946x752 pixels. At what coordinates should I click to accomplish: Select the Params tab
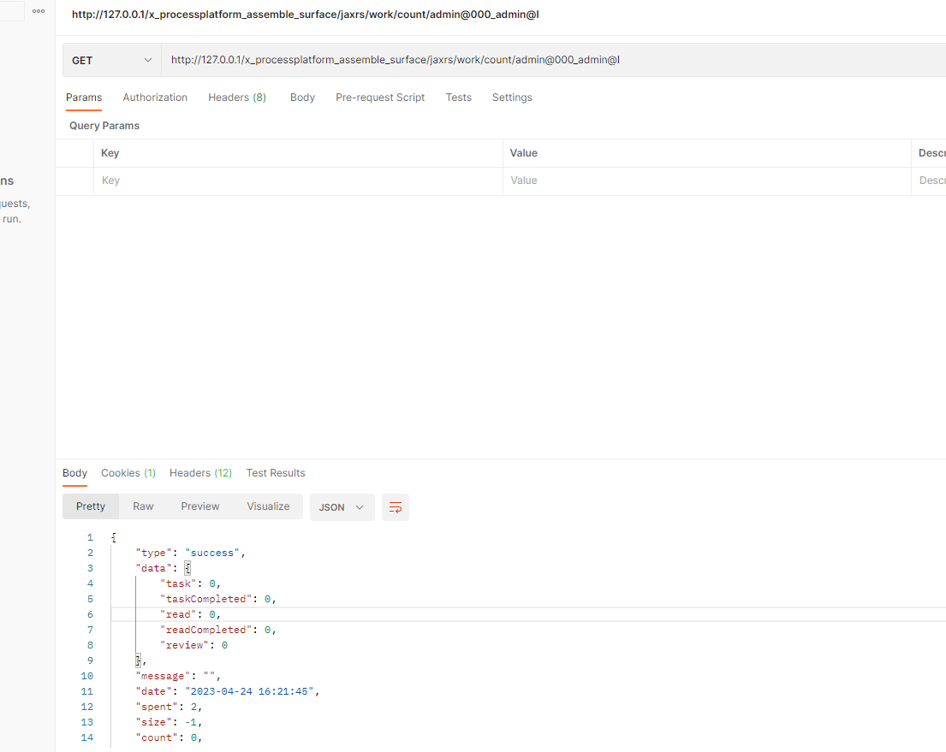84,98
